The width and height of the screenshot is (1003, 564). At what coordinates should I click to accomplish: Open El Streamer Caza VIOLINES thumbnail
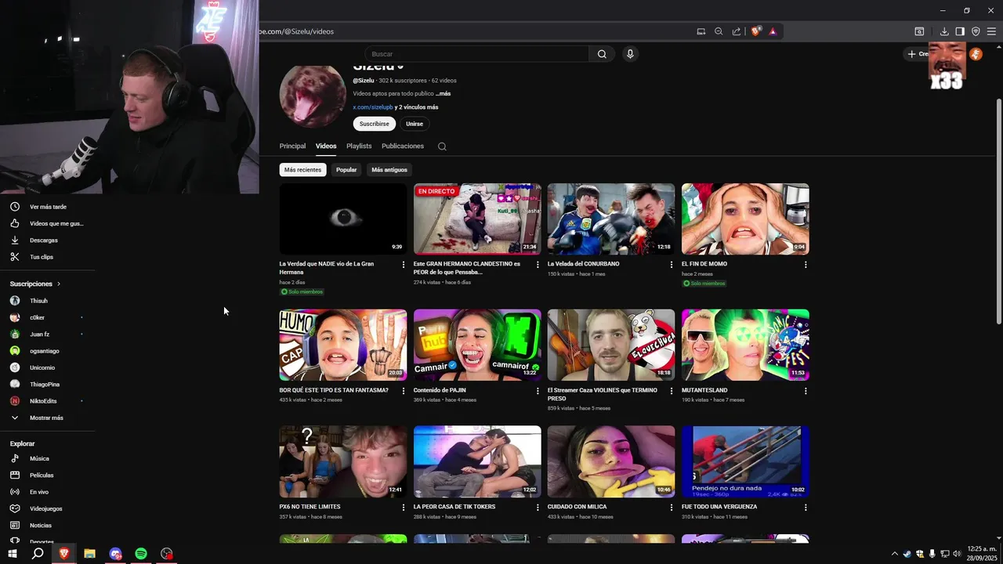click(611, 345)
